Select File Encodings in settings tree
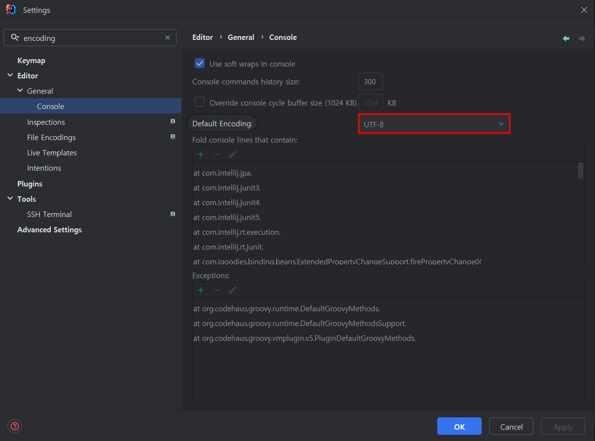Viewport: 595px width, 441px height. point(51,137)
